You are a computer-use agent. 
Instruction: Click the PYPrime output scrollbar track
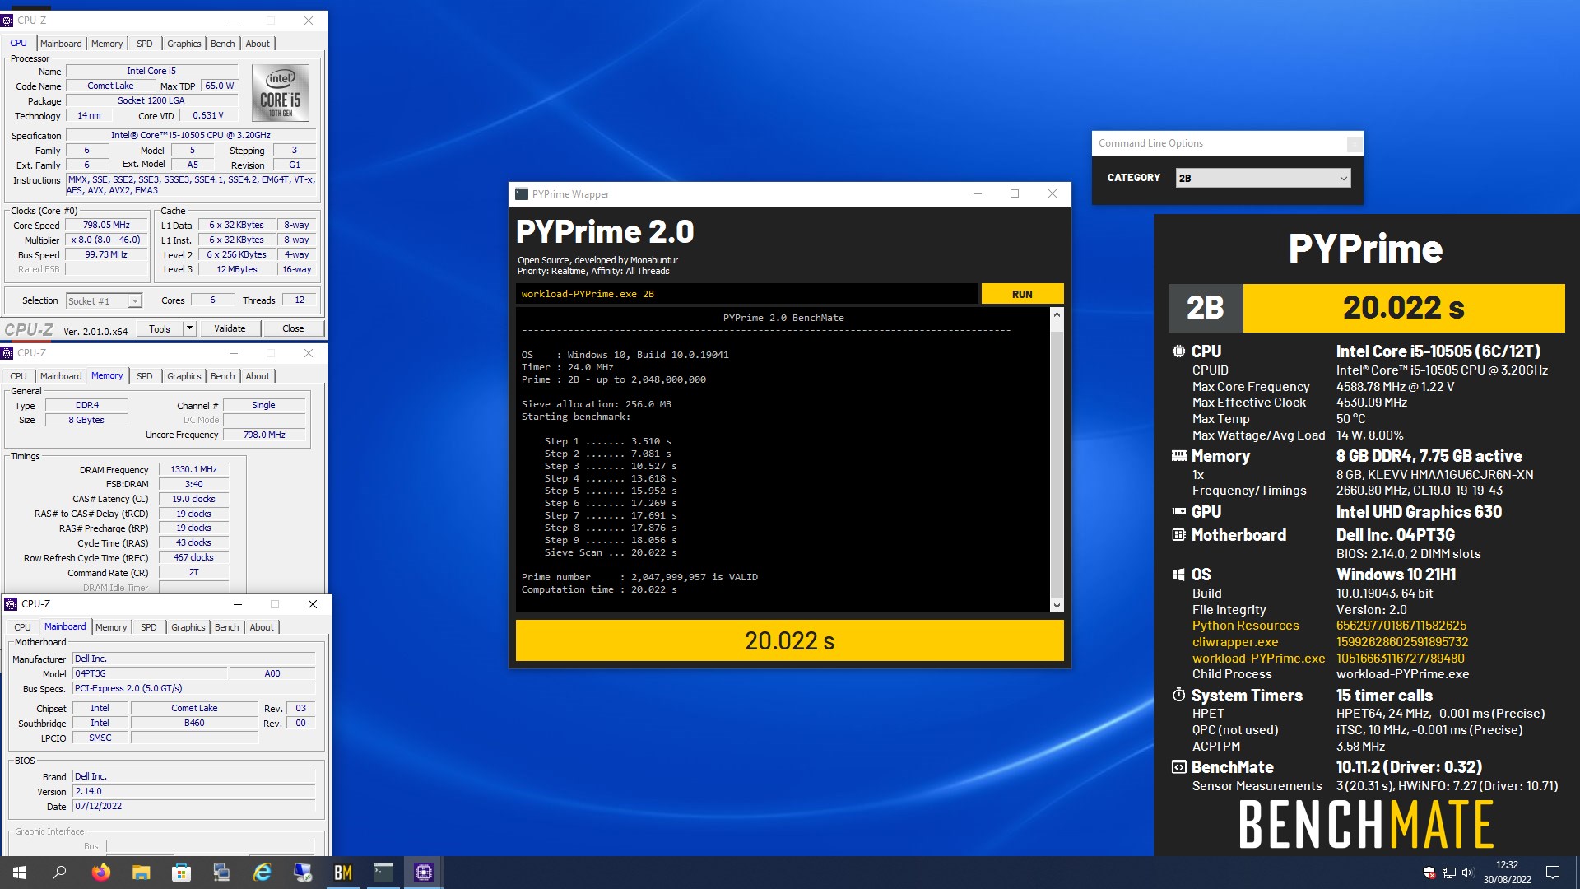click(1057, 461)
